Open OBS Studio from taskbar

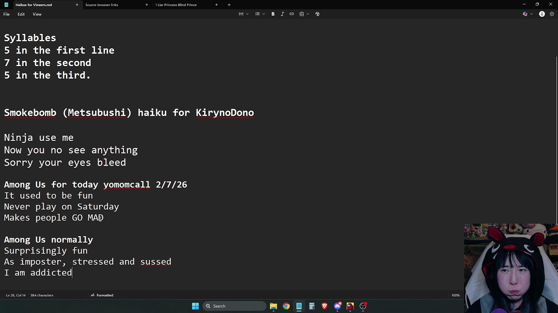(363, 306)
